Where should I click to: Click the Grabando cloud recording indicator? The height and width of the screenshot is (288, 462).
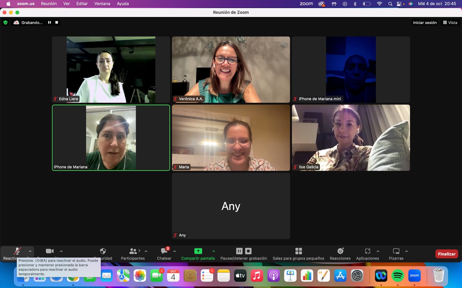point(28,22)
